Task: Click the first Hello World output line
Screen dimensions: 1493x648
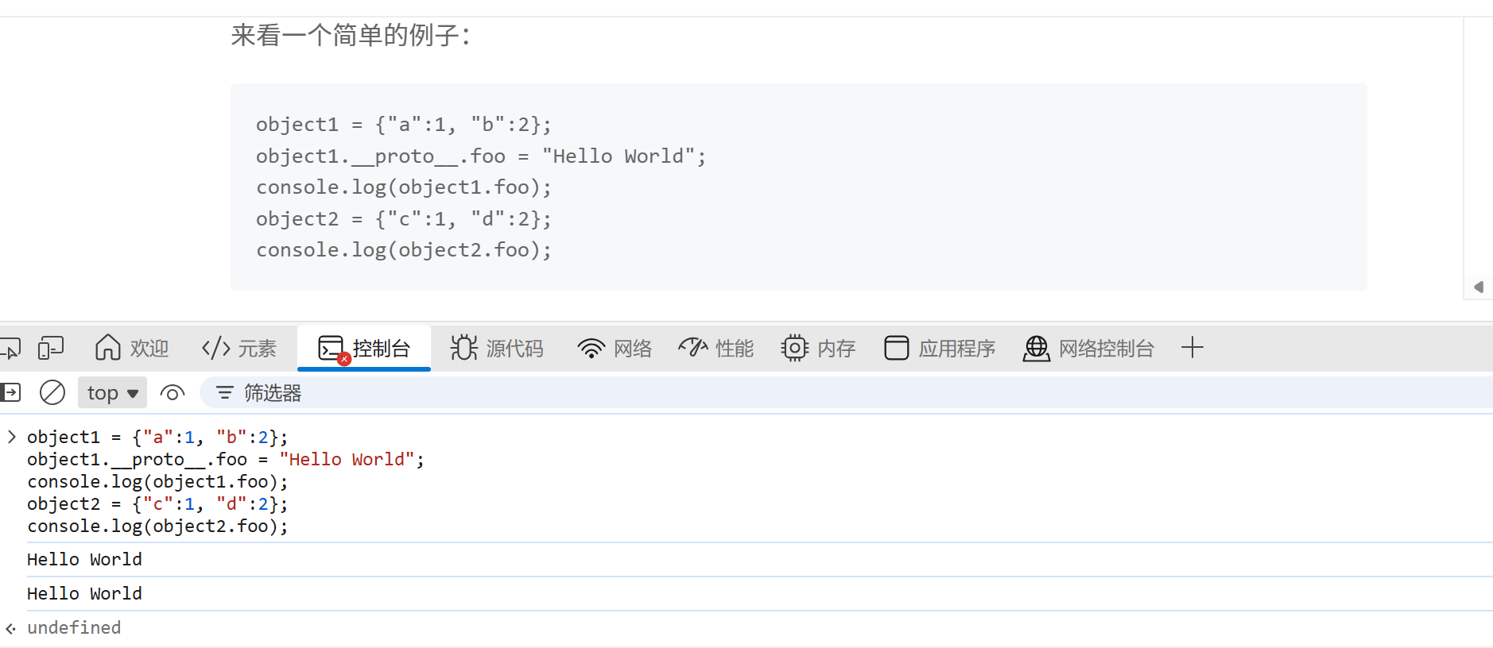Action: [84, 559]
